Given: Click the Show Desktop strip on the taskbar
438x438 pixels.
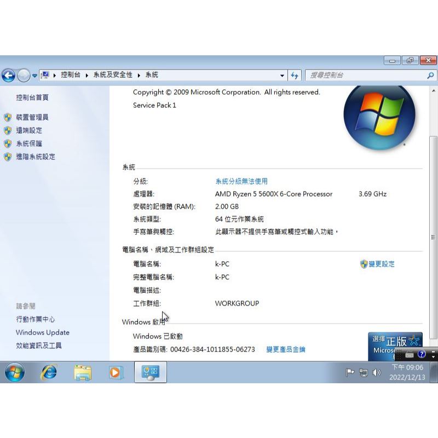Looking at the screenshot, I should (x=434, y=372).
